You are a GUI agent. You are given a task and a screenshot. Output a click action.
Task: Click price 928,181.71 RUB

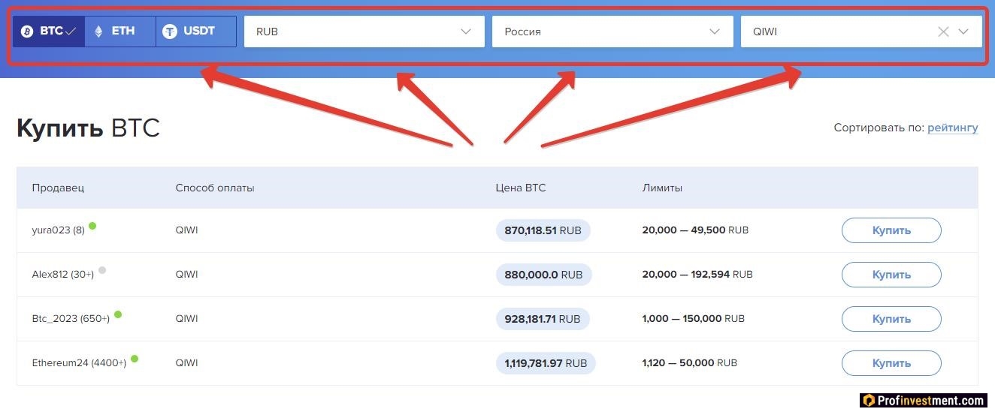(x=543, y=319)
